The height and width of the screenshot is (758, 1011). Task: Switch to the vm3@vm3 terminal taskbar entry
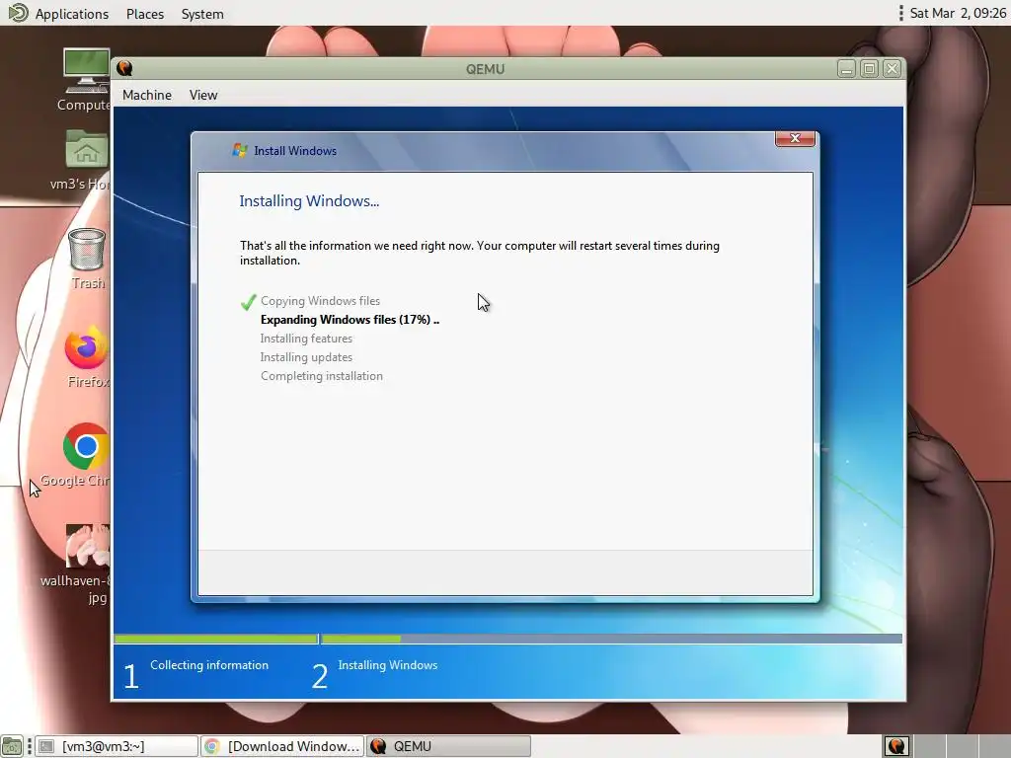coord(117,746)
